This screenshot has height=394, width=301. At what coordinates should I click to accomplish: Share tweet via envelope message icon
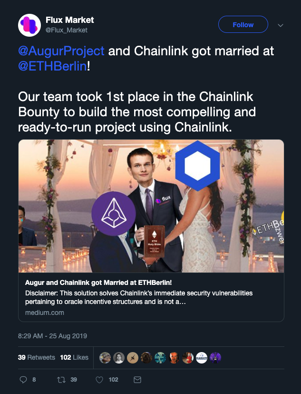[x=137, y=380]
